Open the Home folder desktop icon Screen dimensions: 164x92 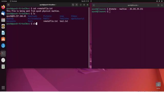click(x=158, y=85)
